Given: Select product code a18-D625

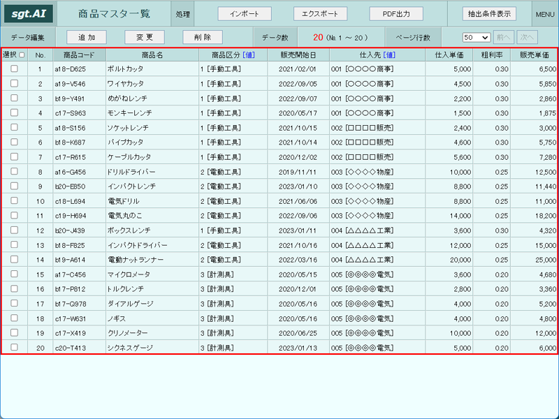Looking at the screenshot, I should 71,69.
